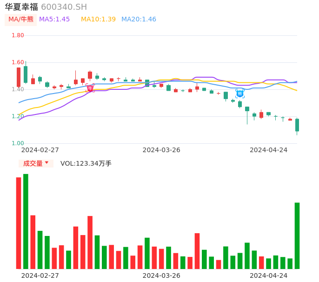Click the first red volume bar on left
This screenshot has width=319, height=282.
19,223
